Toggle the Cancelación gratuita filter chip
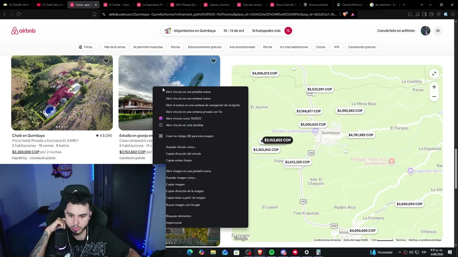This screenshot has width=458, height=257. [x=362, y=47]
